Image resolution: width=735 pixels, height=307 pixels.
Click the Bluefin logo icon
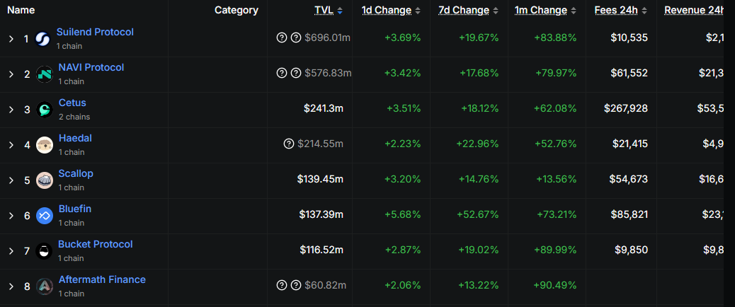45,216
